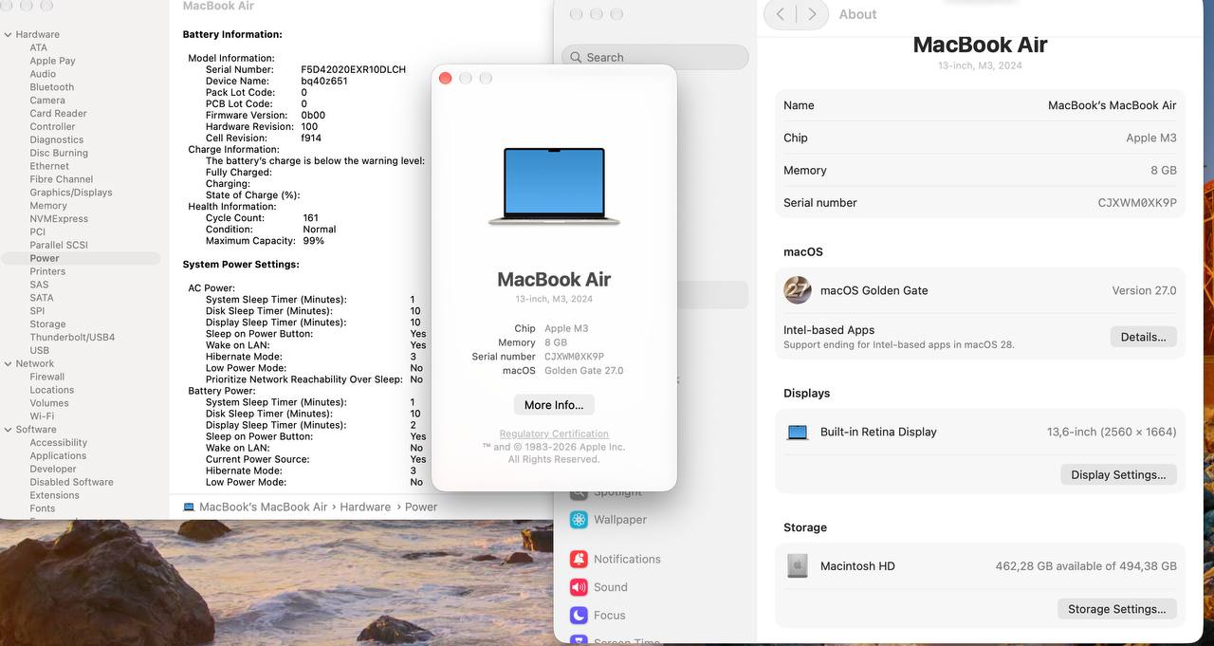
Task: Click the "13,6-inch (2560 × 1664)" display value
Action: [x=1112, y=432]
